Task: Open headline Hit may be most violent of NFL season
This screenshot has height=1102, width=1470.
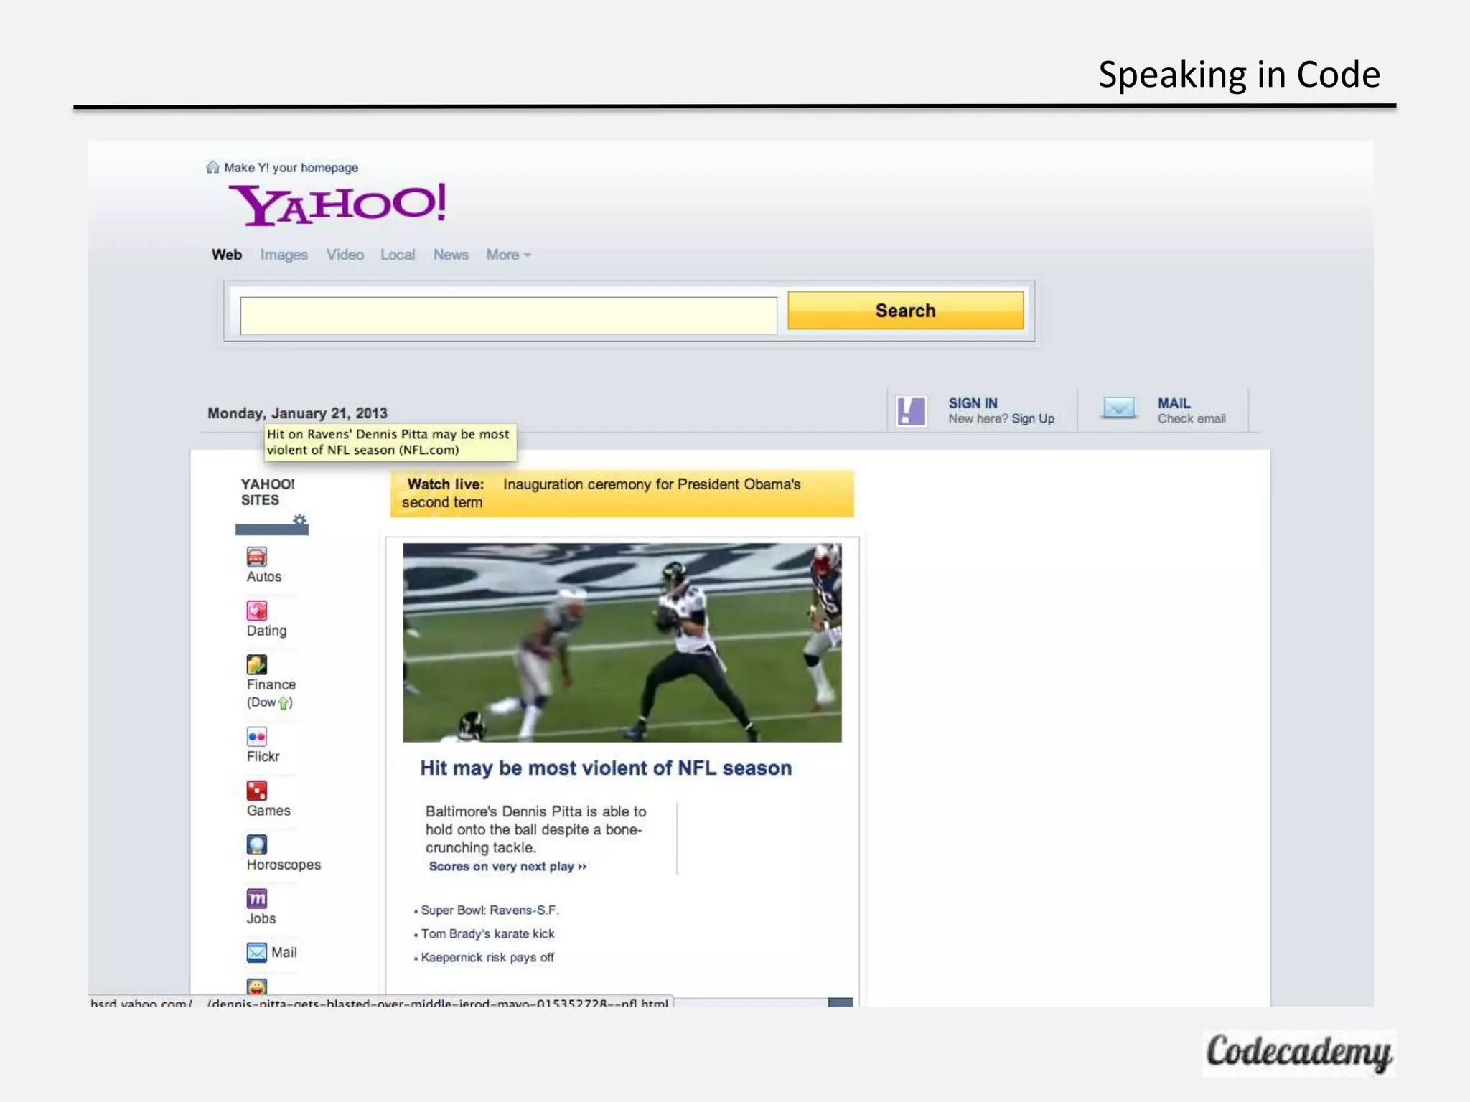Action: (x=606, y=768)
